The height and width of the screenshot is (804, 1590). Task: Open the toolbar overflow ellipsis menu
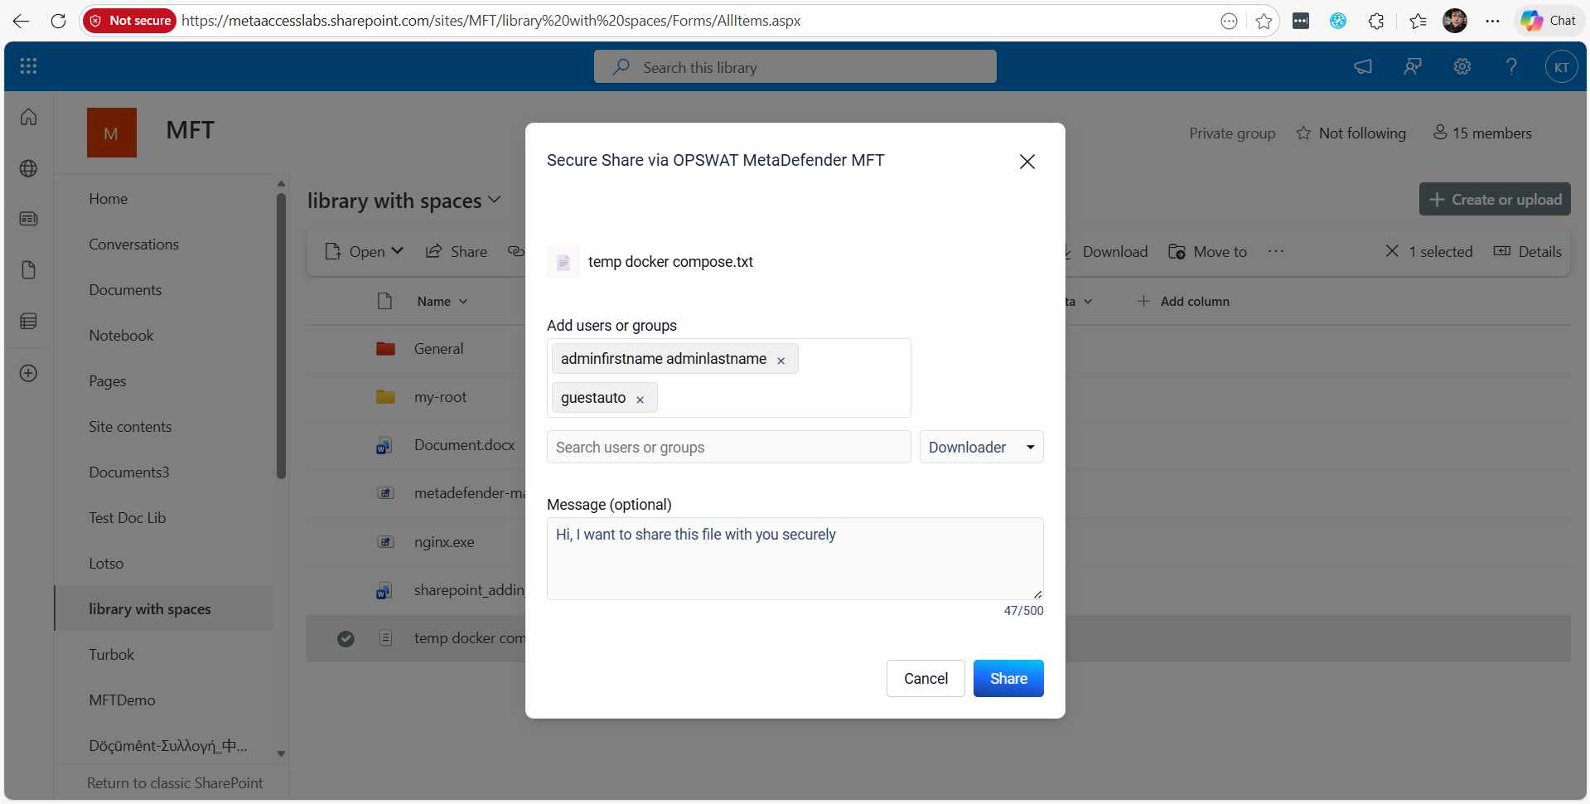click(x=1275, y=251)
